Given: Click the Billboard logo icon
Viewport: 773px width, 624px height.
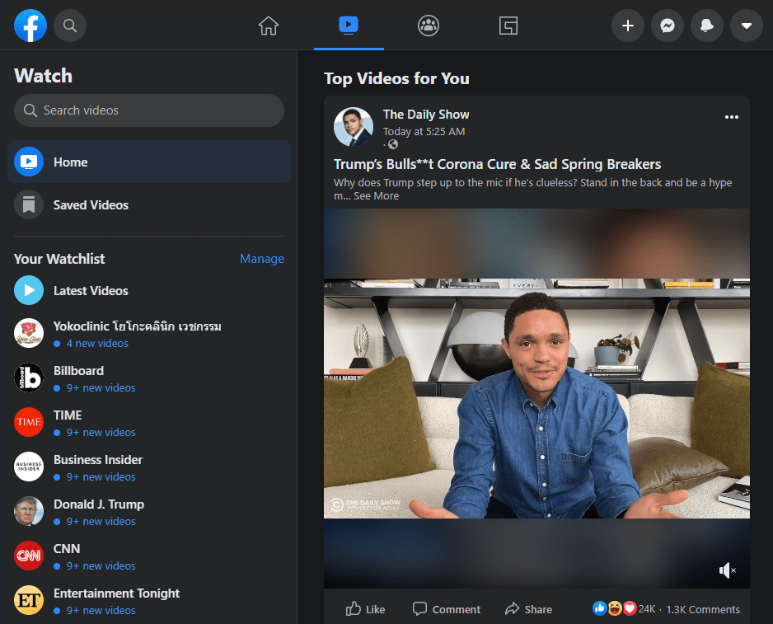Looking at the screenshot, I should [x=29, y=378].
